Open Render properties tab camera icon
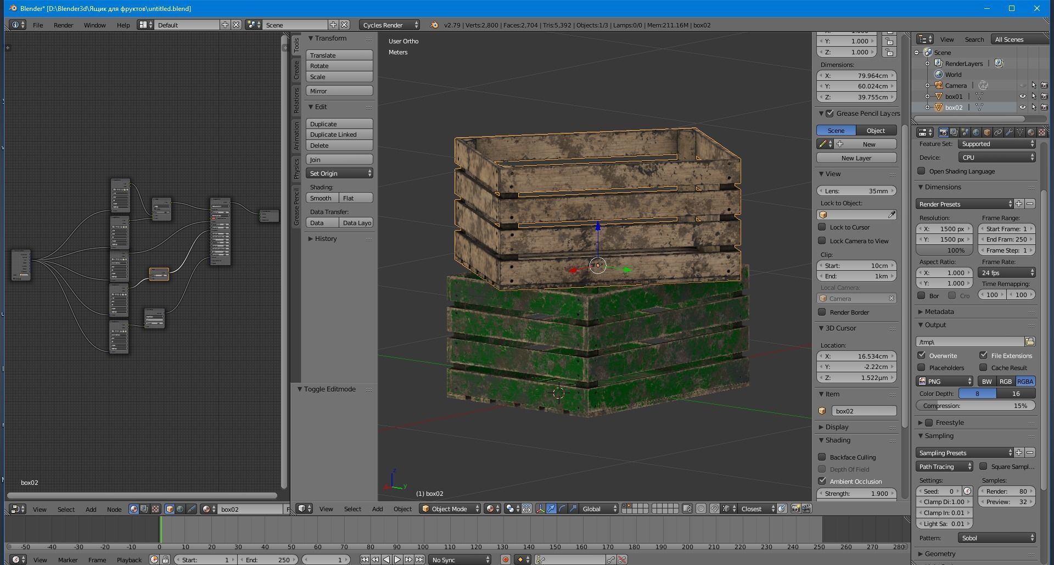 (x=944, y=132)
